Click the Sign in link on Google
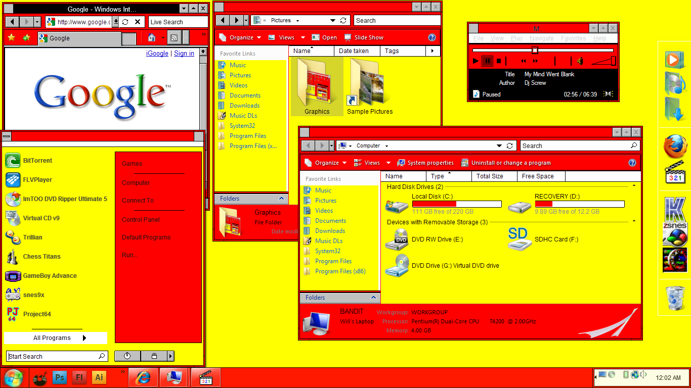The image size is (691, 388). 184,53
